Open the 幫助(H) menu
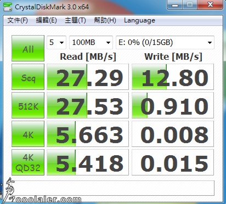226x204 pixels. pos(105,20)
